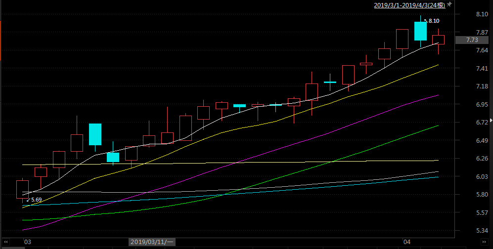The height and width of the screenshot is (249, 493).
Task: Click the 7.64 price axis label
Action: pyautogui.click(x=482, y=50)
